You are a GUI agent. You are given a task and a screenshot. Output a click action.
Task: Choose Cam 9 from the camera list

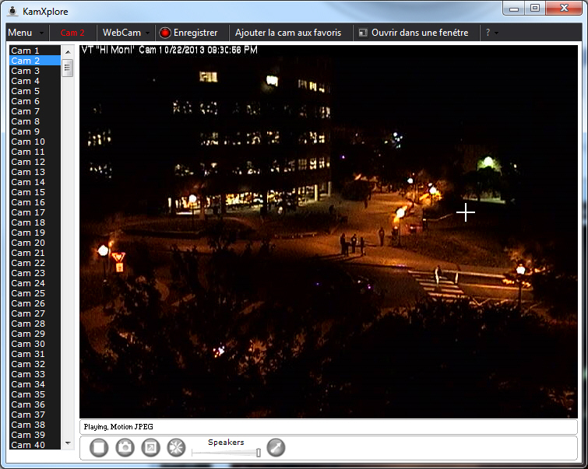pyautogui.click(x=35, y=131)
